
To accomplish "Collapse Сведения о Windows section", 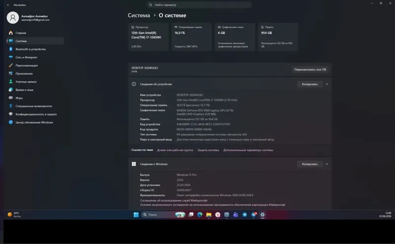I will 327,164.
